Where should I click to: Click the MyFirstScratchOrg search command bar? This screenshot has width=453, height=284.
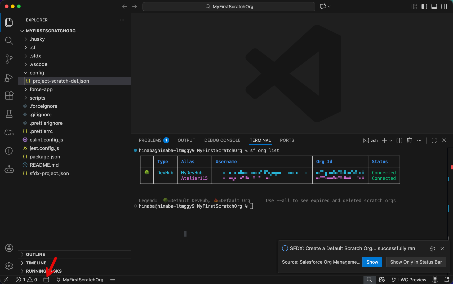click(229, 7)
